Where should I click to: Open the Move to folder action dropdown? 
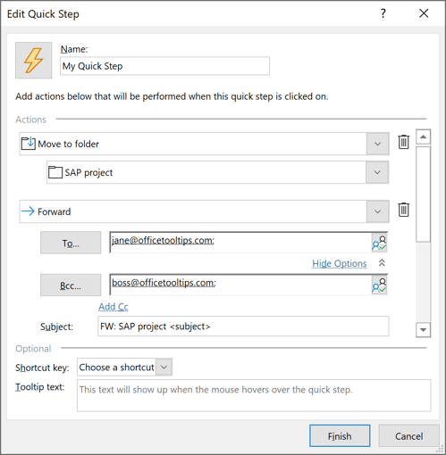click(x=377, y=144)
